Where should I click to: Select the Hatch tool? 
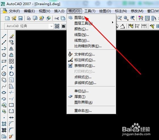point(4,124)
